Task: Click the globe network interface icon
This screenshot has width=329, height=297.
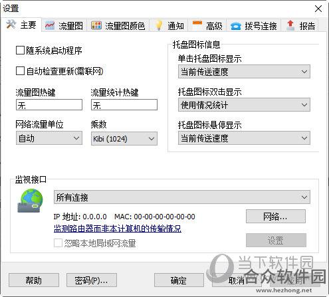Action: tap(31, 201)
